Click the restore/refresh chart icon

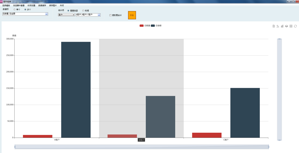tap(295, 26)
